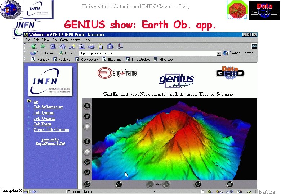Click the square fit button in viewer bottom bar
Screen dimensions: 281x194
[x=229, y=184]
